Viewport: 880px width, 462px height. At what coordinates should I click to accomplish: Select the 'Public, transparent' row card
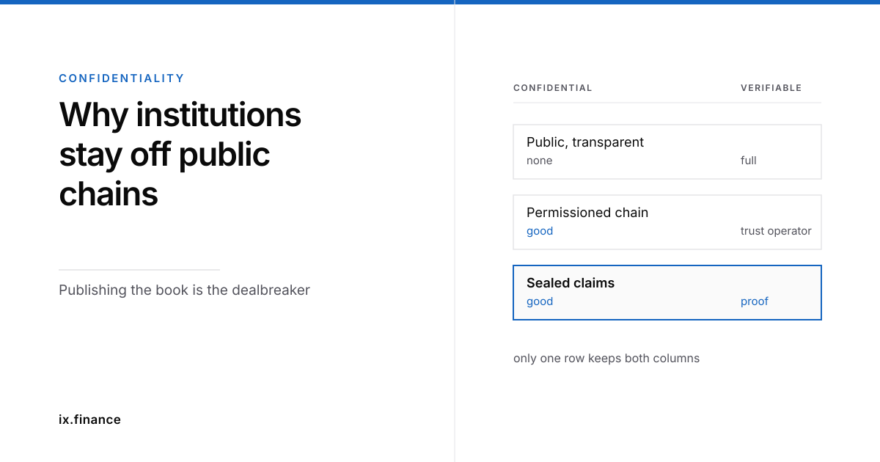(667, 152)
